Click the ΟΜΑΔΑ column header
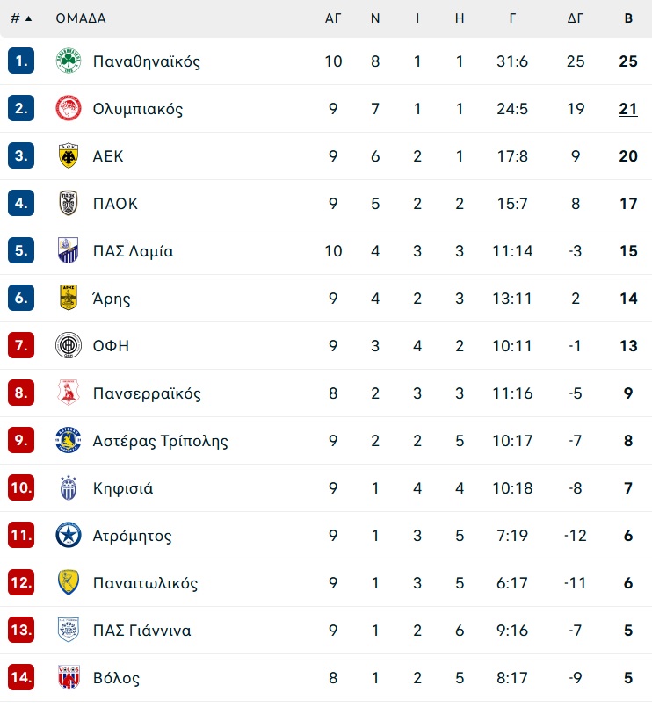The height and width of the screenshot is (707, 652). pos(81,18)
